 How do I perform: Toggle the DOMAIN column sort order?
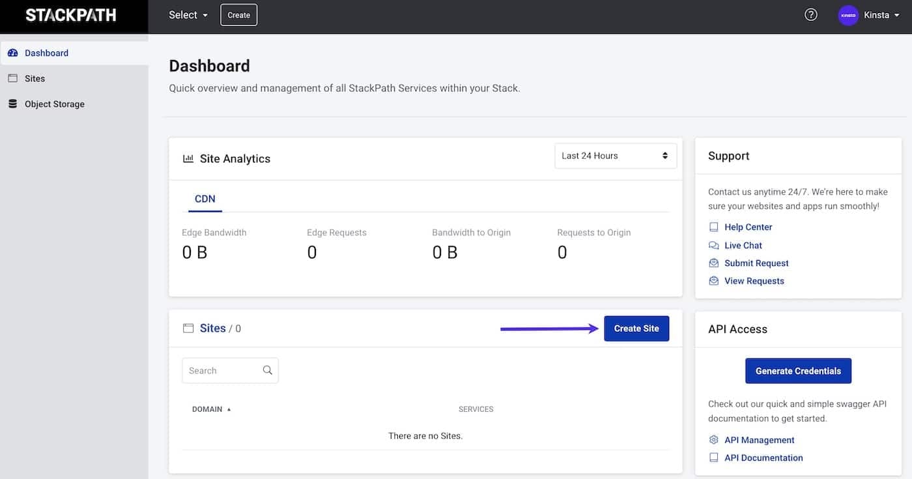coord(207,409)
